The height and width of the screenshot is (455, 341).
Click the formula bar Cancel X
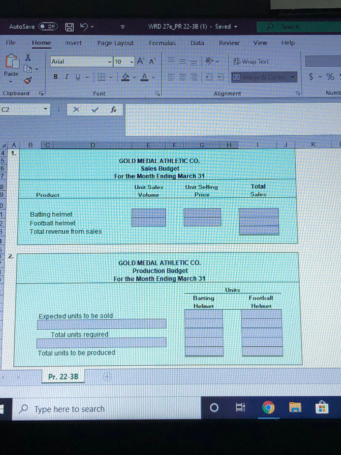point(76,110)
